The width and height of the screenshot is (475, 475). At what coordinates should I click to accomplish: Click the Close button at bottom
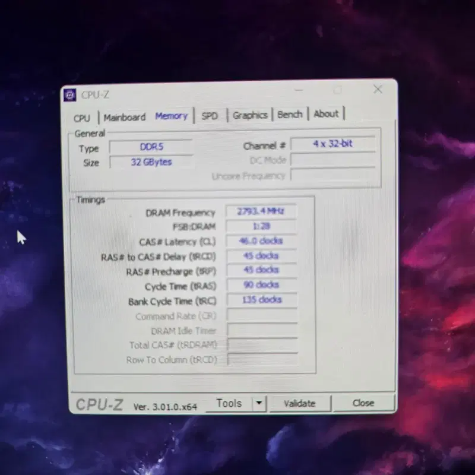(363, 403)
